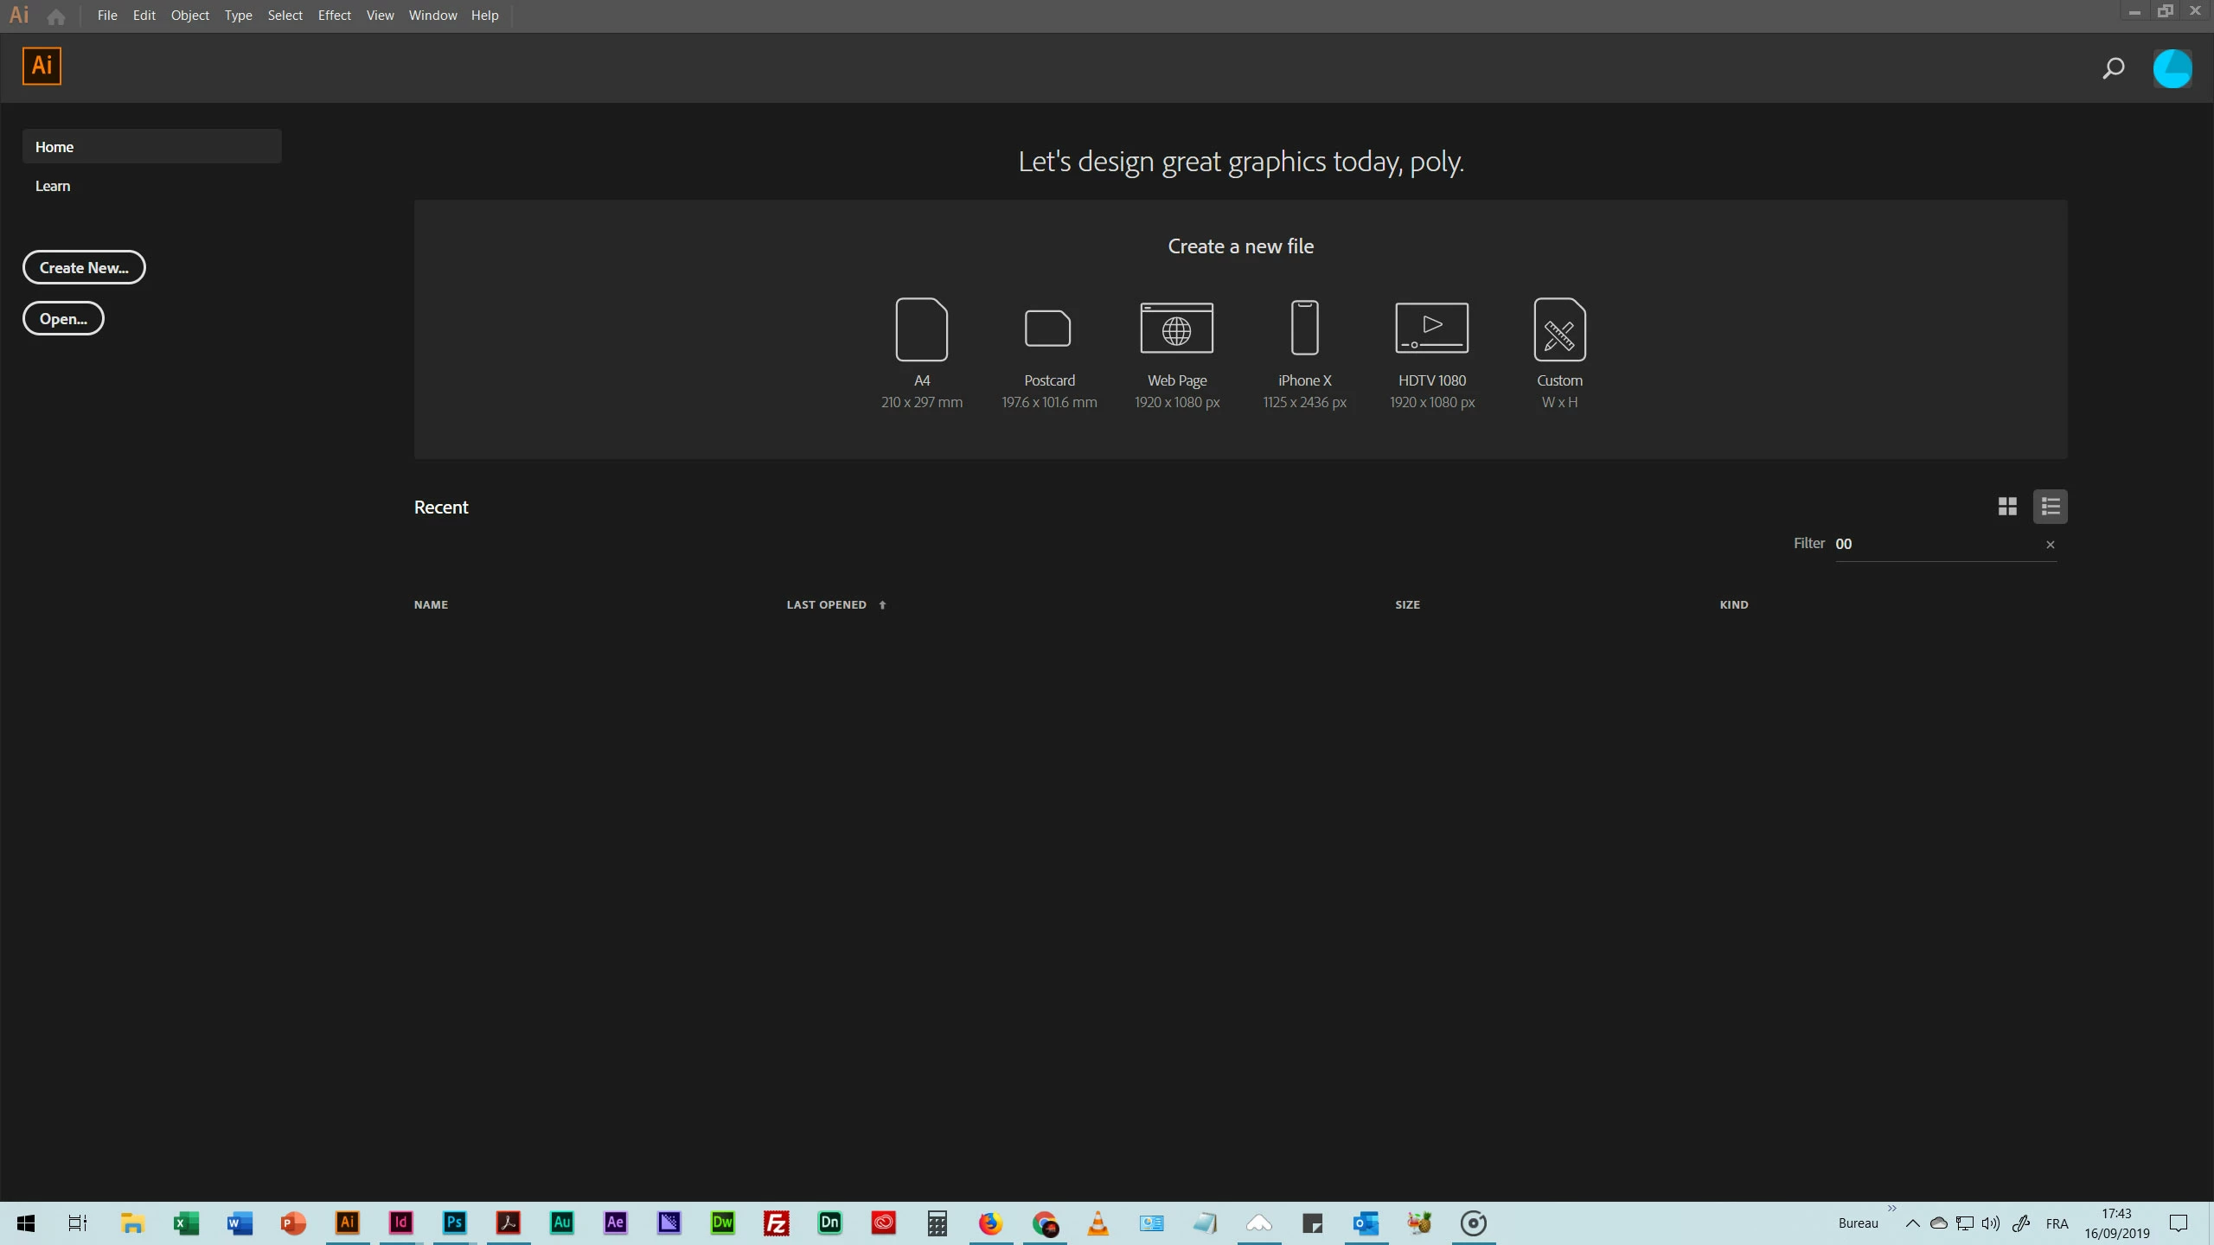Click the search magnifier icon
This screenshot has height=1245, width=2214.
coord(2113,68)
